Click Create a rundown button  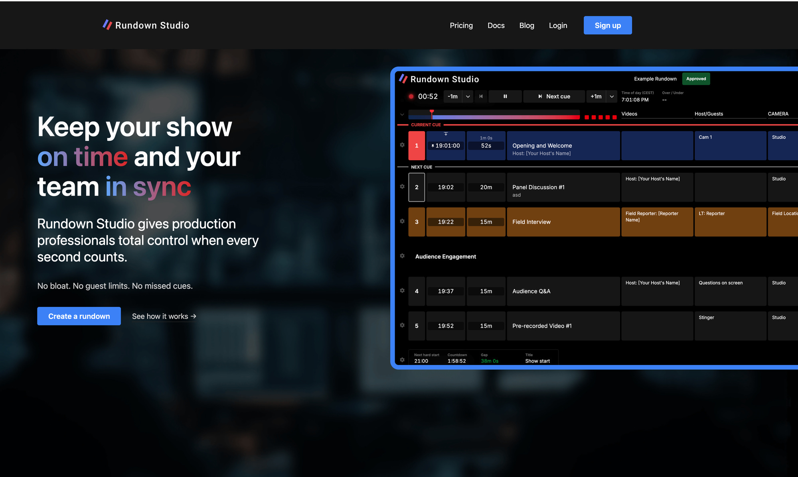pos(79,316)
